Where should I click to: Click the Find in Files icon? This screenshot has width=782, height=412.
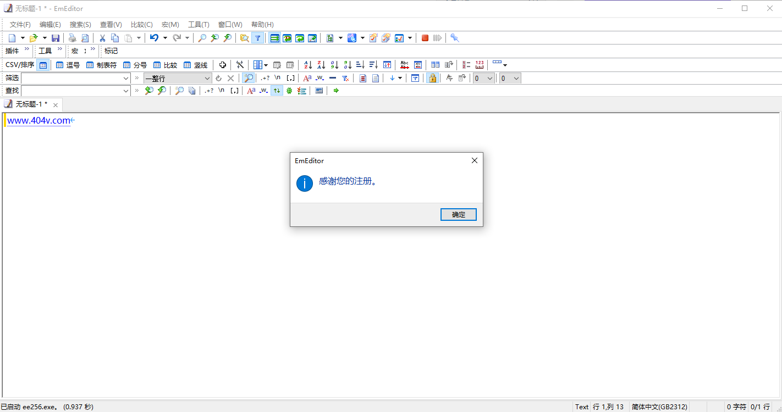[x=245, y=38]
